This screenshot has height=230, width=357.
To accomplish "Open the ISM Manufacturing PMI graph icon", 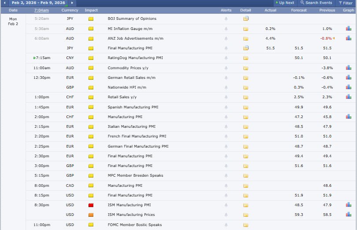I will coord(348,205).
